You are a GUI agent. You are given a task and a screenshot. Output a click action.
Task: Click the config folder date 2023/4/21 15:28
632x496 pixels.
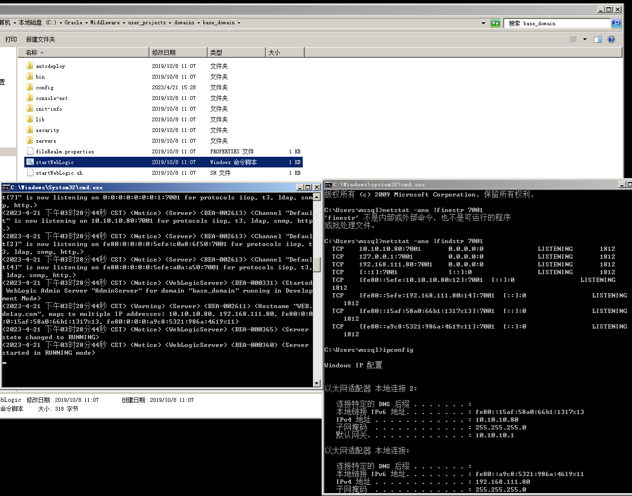174,87
